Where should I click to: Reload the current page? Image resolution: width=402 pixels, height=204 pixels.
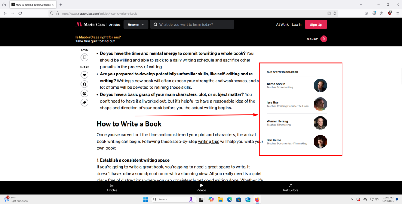point(20,13)
